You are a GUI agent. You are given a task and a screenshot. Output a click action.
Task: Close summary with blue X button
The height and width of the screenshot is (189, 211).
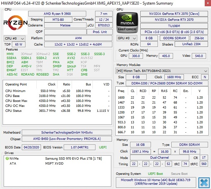tap(204, 183)
